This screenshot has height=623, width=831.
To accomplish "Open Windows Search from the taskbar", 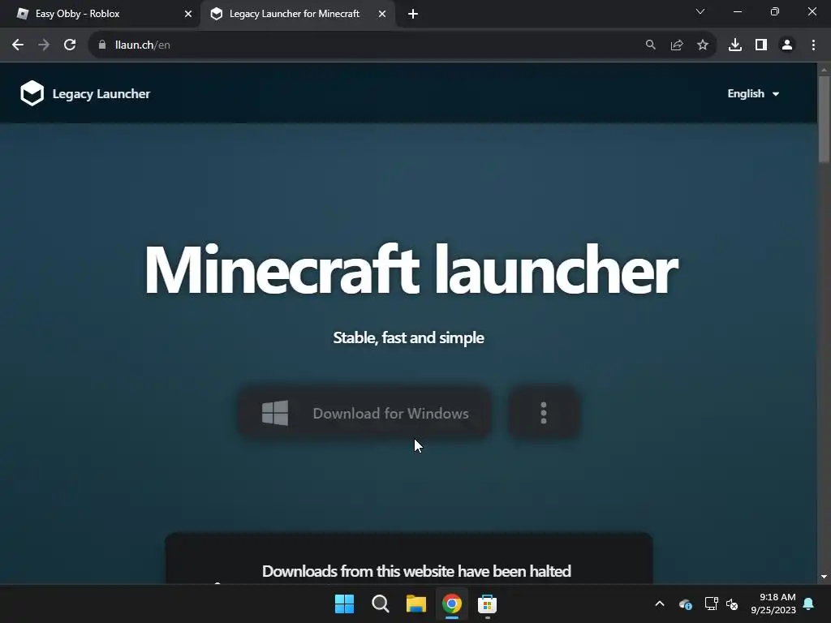I will tap(380, 604).
